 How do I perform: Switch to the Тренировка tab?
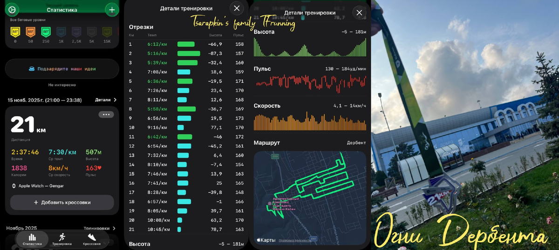[62, 239]
